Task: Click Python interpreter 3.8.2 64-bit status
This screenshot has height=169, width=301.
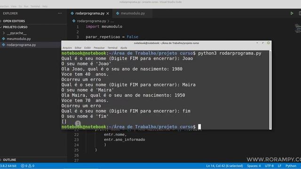Action: pos(8,166)
